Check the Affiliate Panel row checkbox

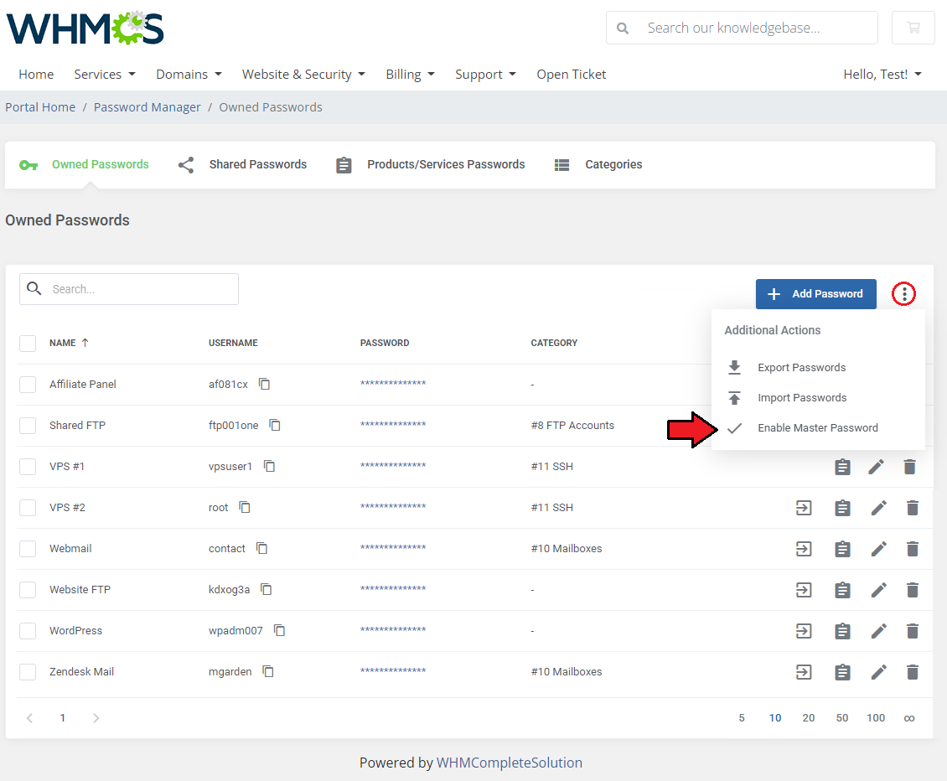click(28, 384)
